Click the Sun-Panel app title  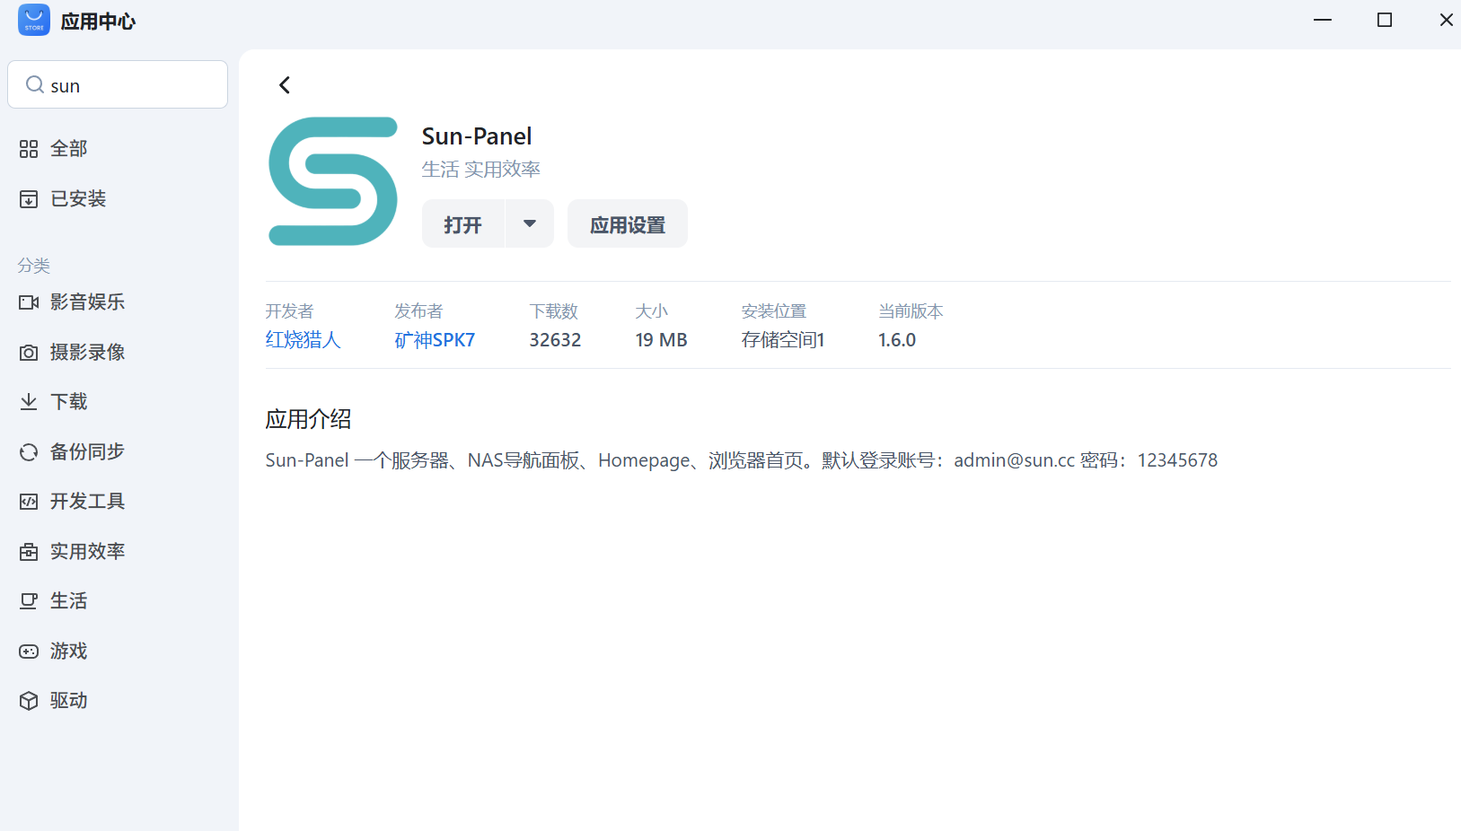477,136
